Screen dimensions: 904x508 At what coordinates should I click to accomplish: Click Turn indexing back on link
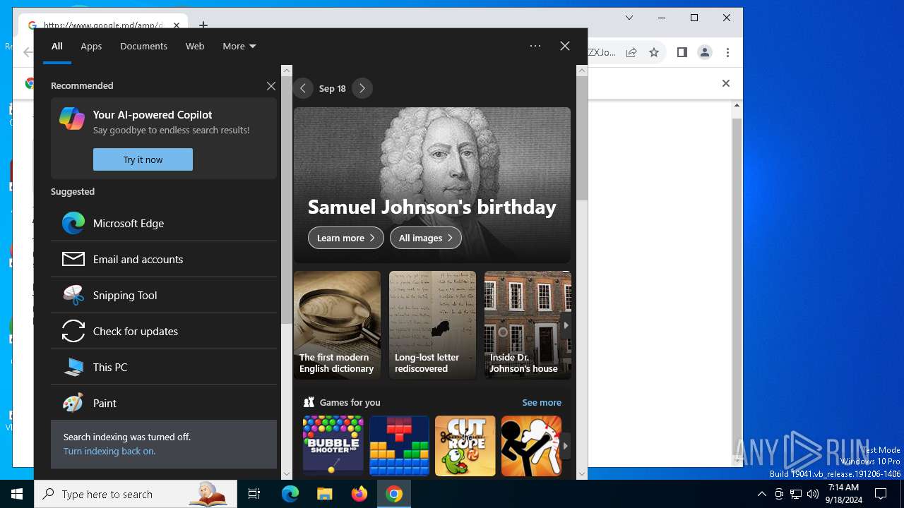click(109, 451)
